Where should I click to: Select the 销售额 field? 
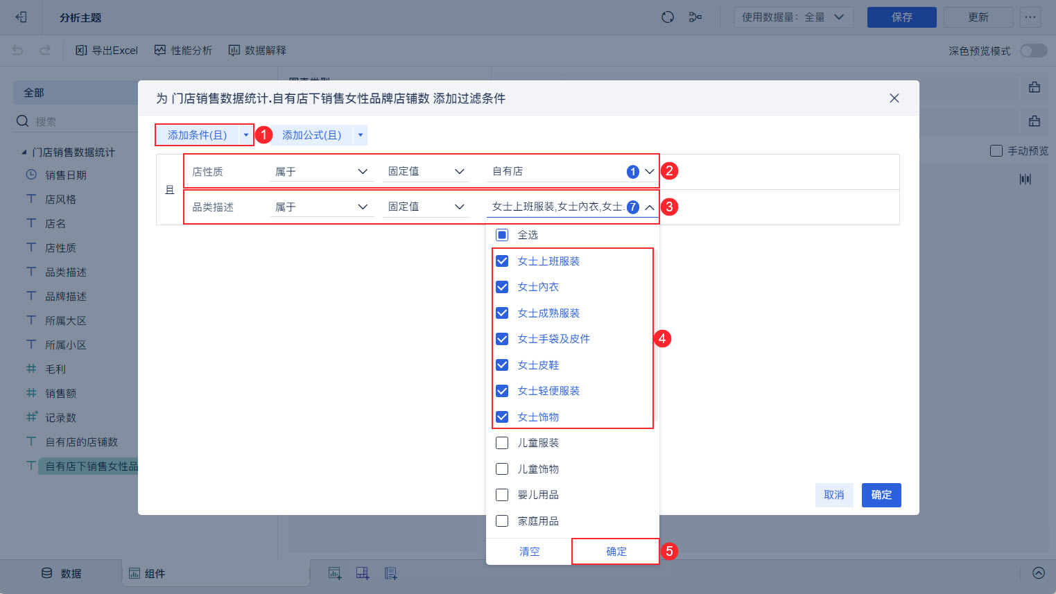(60, 394)
